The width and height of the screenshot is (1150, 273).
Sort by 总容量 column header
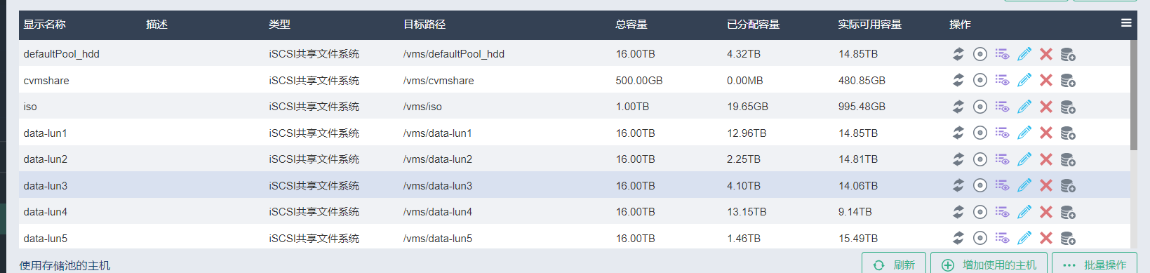coord(631,25)
